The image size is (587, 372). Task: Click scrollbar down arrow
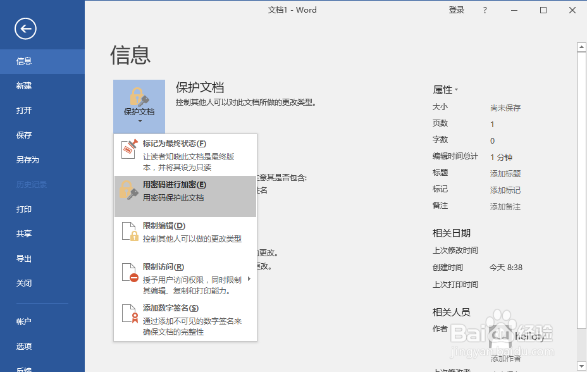[x=581, y=366]
